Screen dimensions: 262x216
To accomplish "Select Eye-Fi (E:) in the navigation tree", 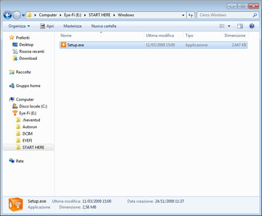I will pos(27,113).
